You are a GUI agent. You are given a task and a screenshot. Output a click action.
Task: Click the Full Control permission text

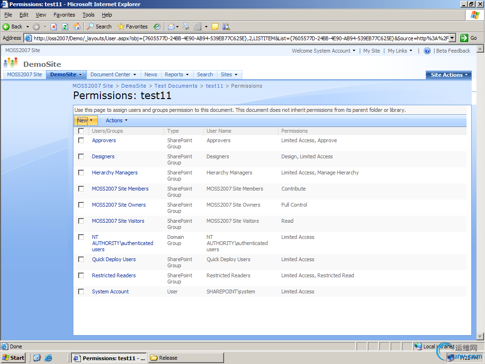coord(294,205)
